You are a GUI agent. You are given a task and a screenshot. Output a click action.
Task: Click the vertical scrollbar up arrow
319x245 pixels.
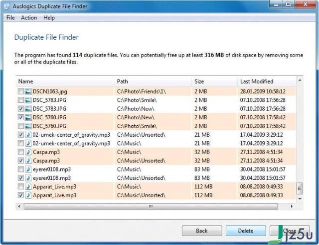click(x=300, y=81)
